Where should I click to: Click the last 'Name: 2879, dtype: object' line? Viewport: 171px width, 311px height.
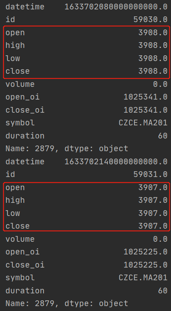[67, 304]
